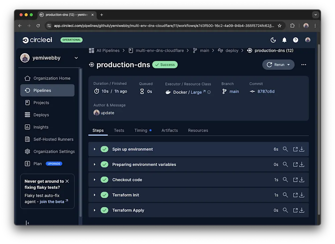Download logs for the Checkout code step
The image size is (335, 244).
302,179
